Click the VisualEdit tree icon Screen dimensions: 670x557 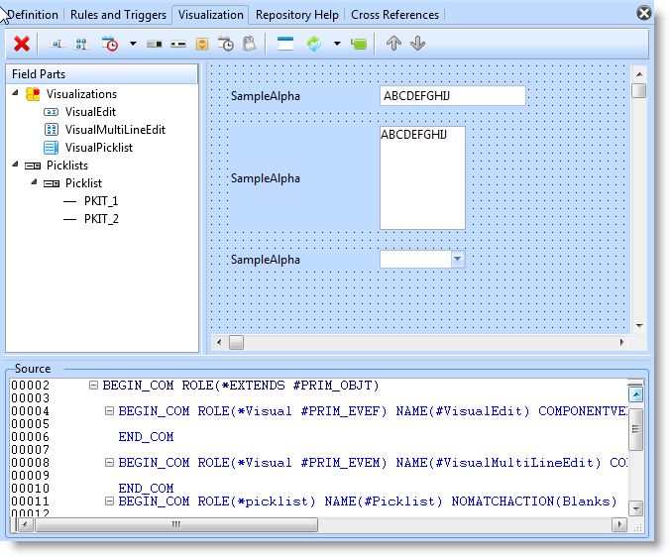[51, 112]
